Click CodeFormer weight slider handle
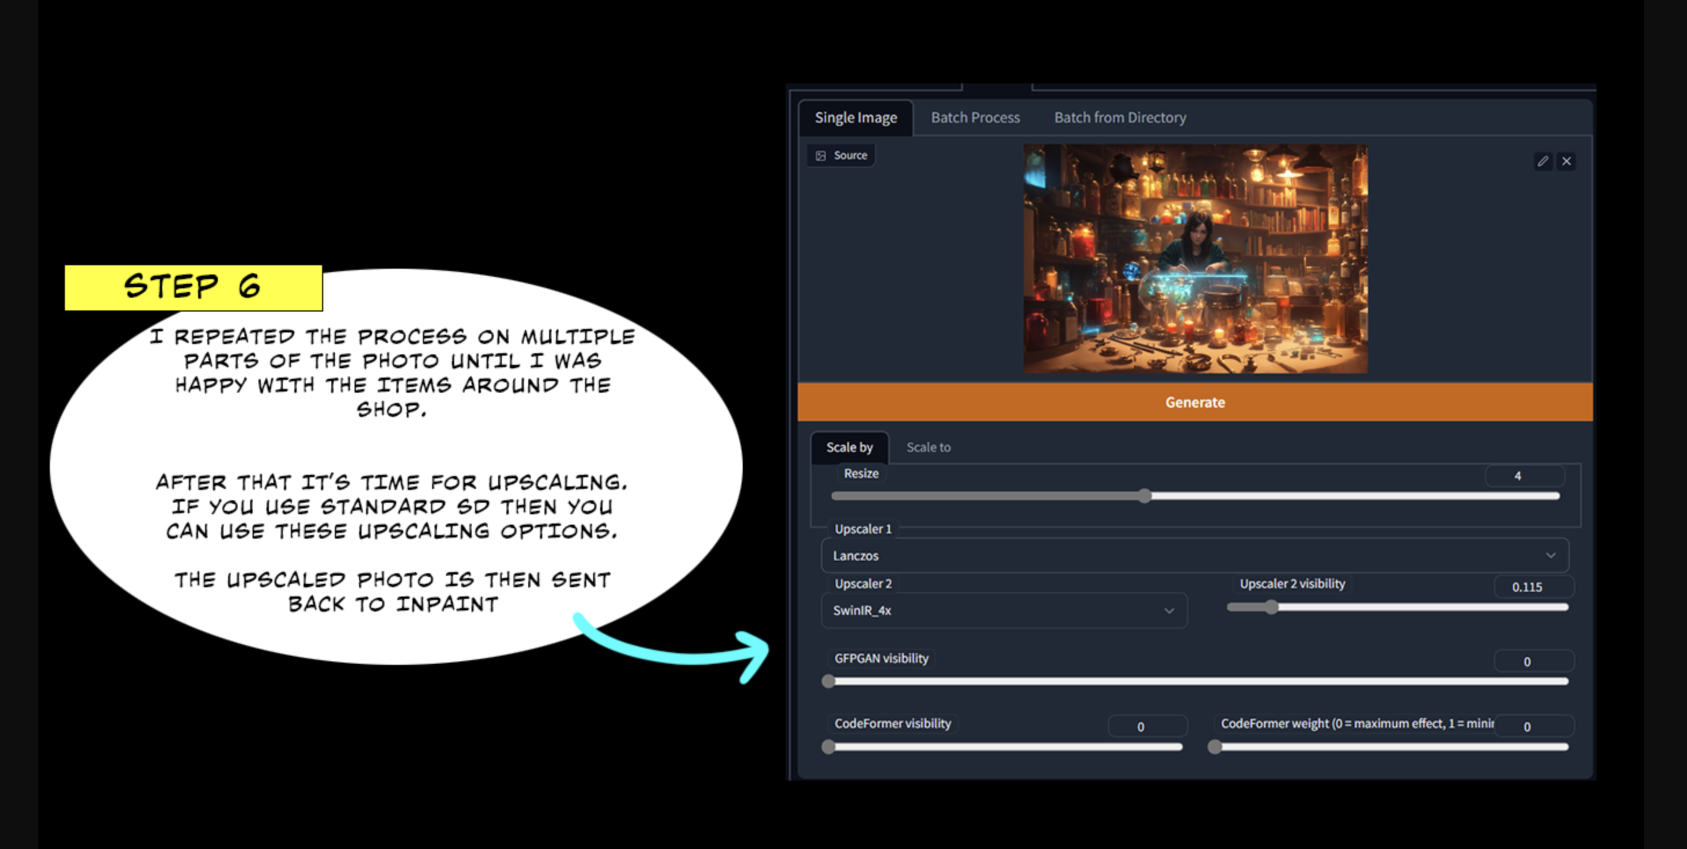The image size is (1687, 849). (1215, 747)
